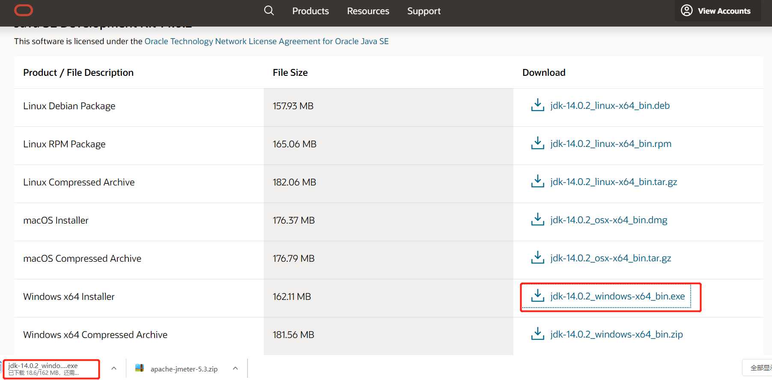Click the '182.06 MB' file size
The width and height of the screenshot is (772, 380).
click(295, 182)
